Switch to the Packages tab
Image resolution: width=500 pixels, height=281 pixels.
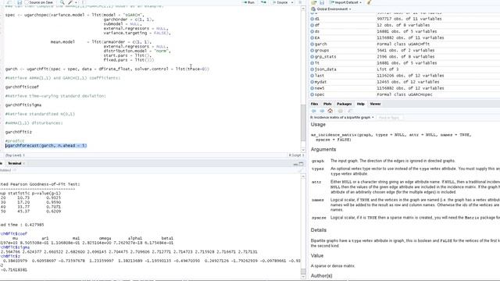344,104
